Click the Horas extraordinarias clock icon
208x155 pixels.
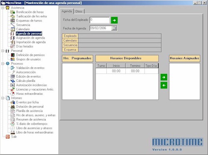tap(13, 93)
